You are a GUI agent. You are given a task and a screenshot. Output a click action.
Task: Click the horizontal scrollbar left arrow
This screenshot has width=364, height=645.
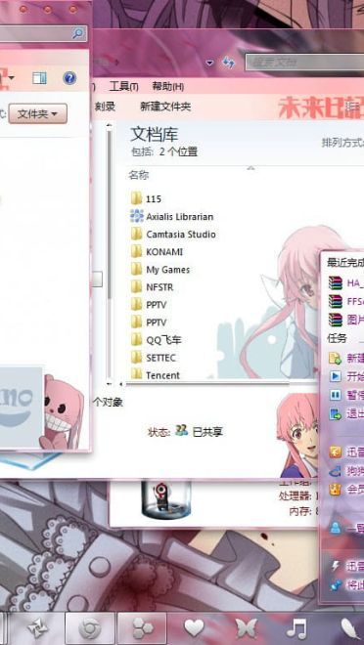121,383
